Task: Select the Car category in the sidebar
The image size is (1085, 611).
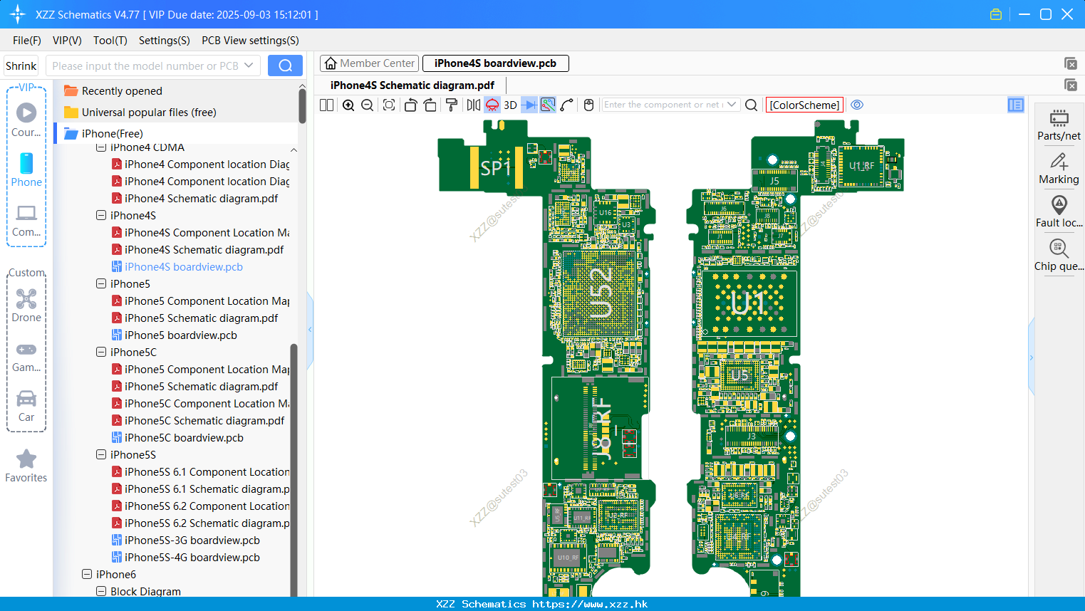Action: tap(26, 406)
